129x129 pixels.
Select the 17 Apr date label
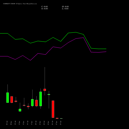pos(32,123)
